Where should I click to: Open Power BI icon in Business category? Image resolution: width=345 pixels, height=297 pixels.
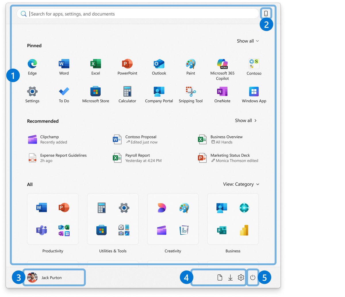click(244, 230)
